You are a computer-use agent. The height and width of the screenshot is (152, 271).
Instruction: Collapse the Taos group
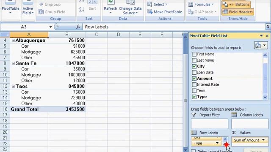pyautogui.click(x=13, y=86)
